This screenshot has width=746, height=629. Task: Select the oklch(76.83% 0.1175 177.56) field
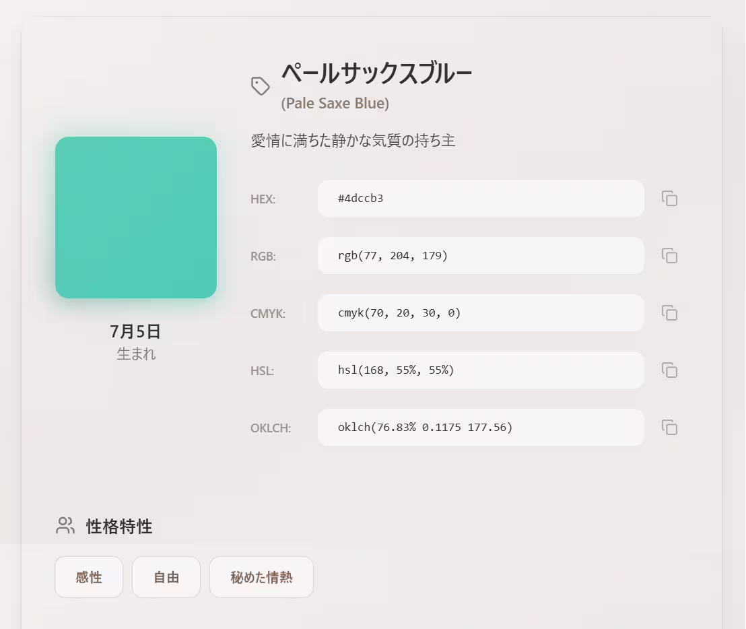(x=481, y=427)
